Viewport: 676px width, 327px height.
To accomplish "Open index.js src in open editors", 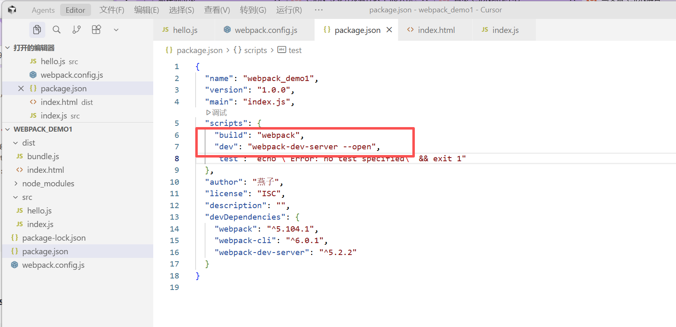I will coord(78,116).
